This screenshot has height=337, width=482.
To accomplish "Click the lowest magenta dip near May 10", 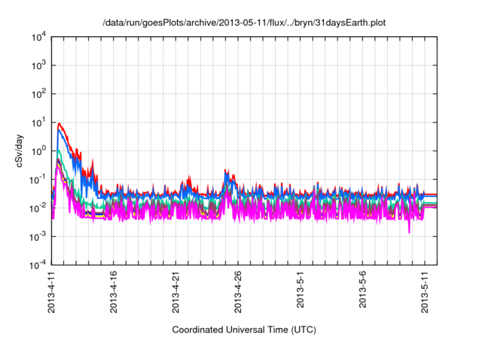I will pyautogui.click(x=409, y=232).
